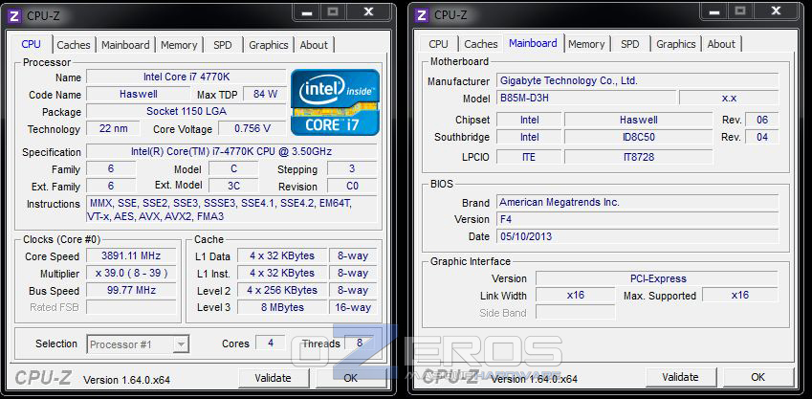This screenshot has height=399, width=812.
Task: Click the BIOS Brand 'American Megatrends Inc.'
Action: click(638, 202)
